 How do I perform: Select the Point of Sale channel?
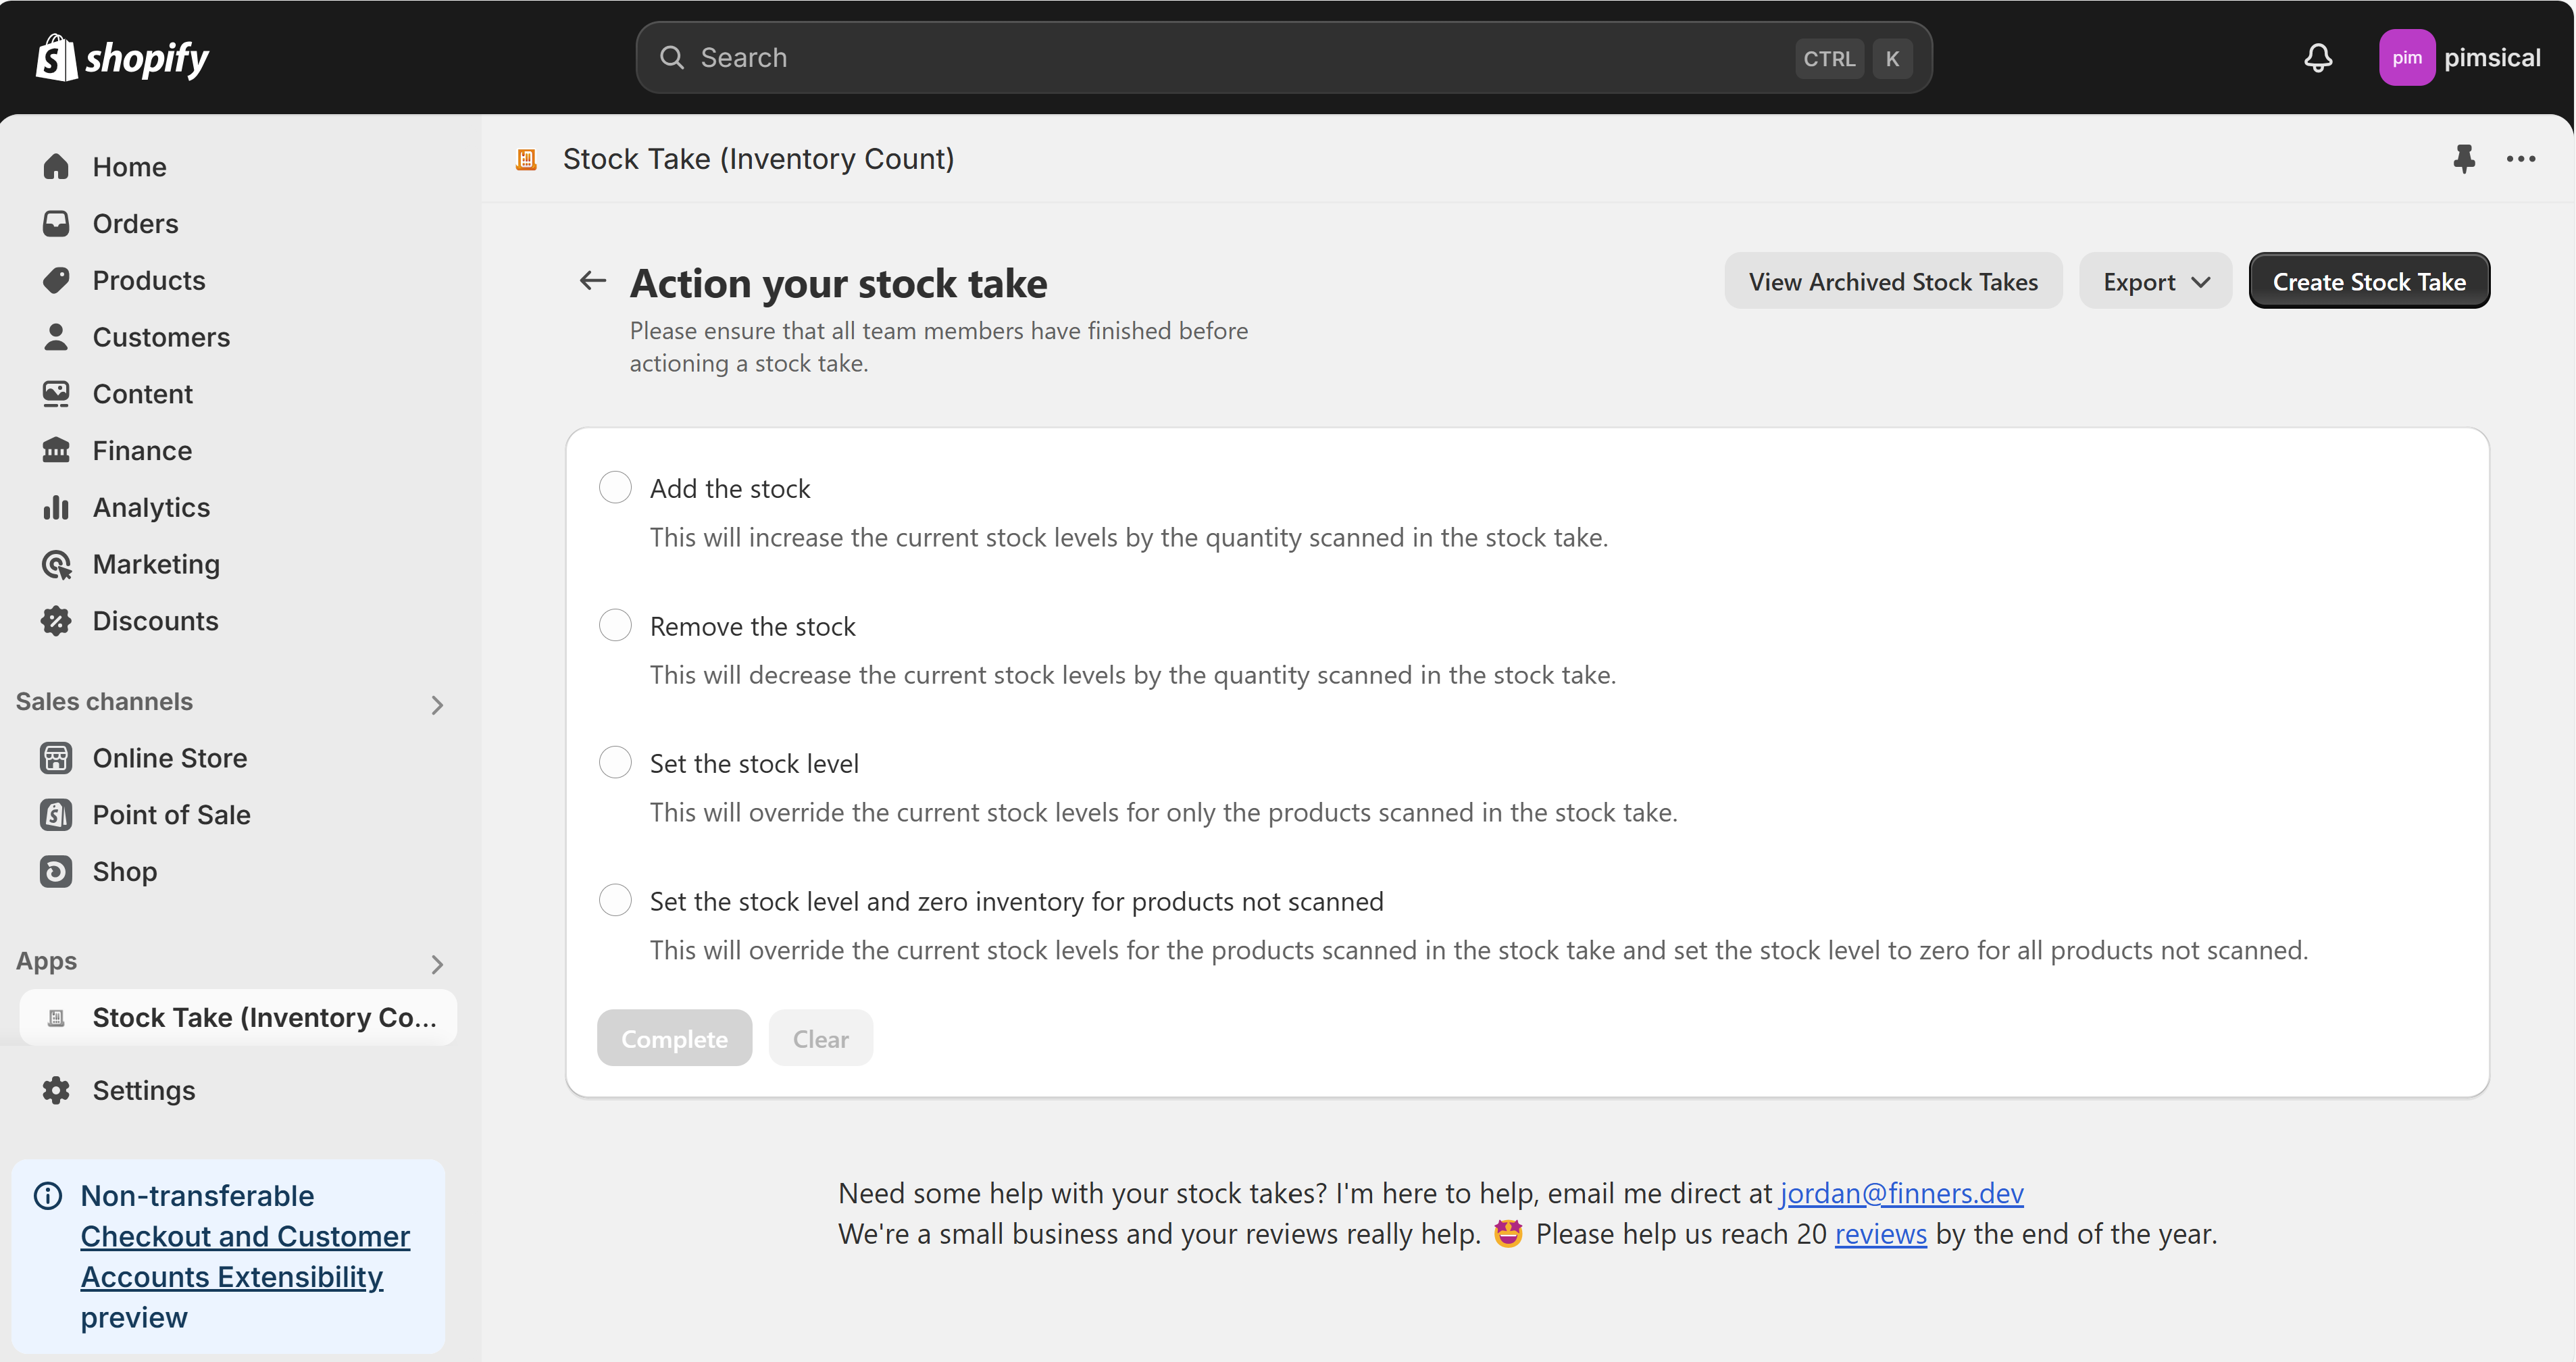tap(171, 814)
